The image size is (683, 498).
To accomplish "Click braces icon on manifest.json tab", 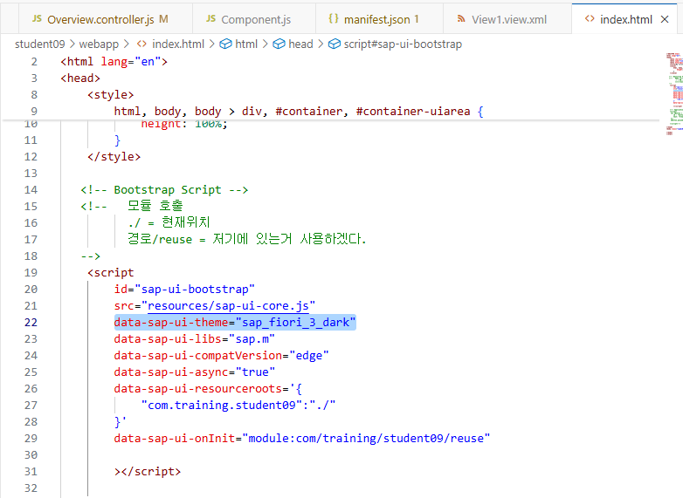I will point(334,18).
